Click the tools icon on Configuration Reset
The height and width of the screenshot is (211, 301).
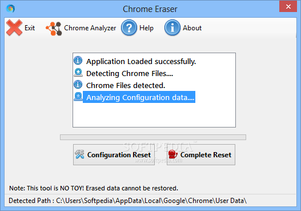(79, 154)
